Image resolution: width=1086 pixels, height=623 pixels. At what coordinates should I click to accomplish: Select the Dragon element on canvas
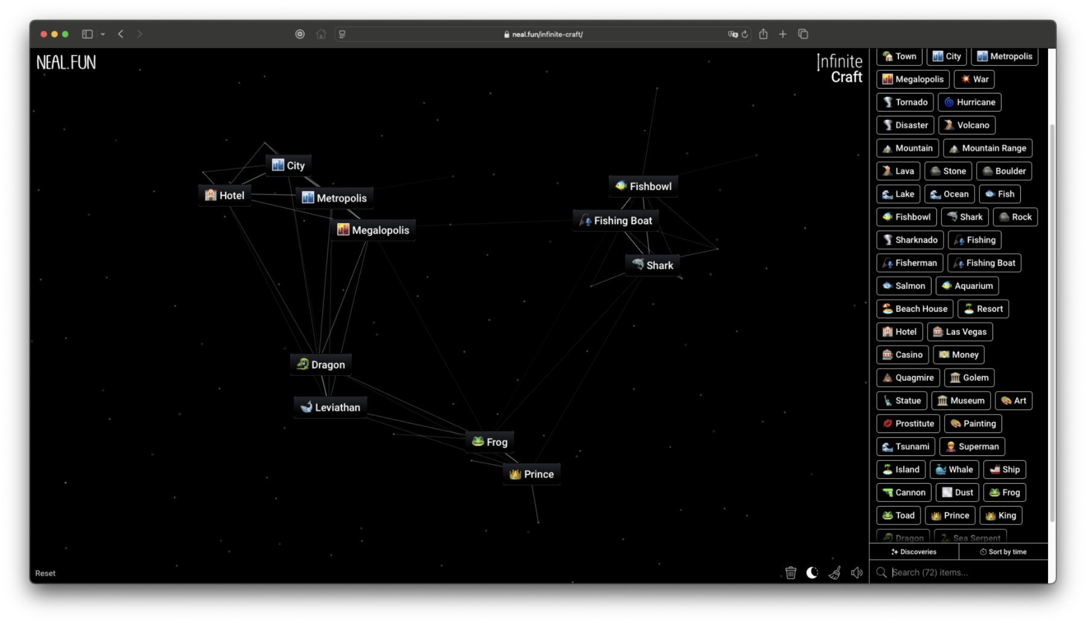321,365
